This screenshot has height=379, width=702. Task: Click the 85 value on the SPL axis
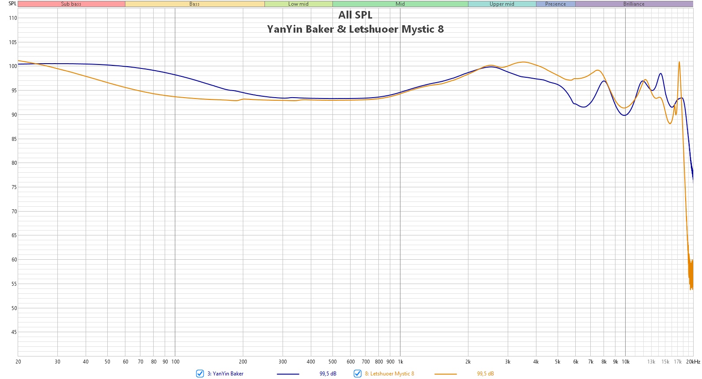[x=14, y=139]
